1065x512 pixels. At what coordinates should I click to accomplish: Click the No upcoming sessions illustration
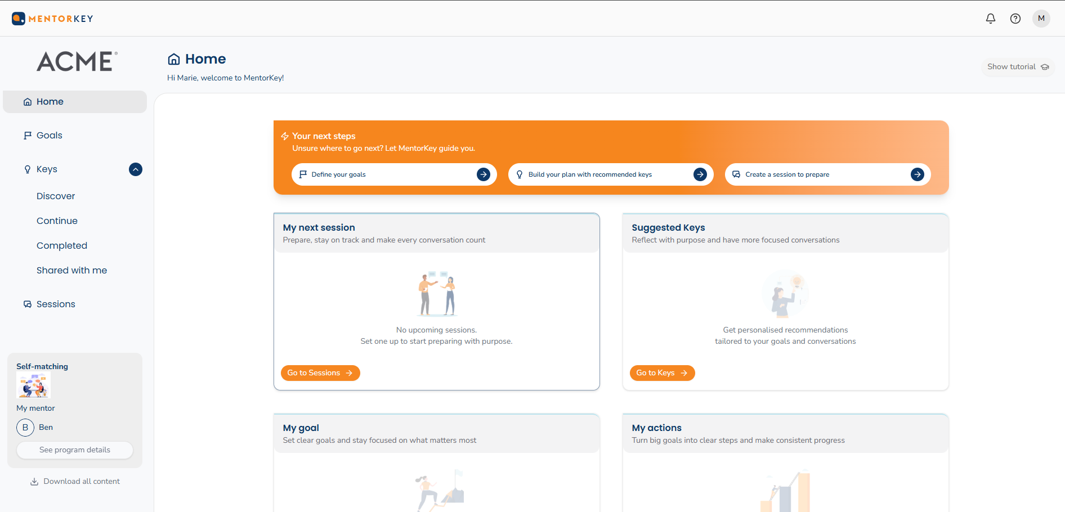(x=437, y=294)
